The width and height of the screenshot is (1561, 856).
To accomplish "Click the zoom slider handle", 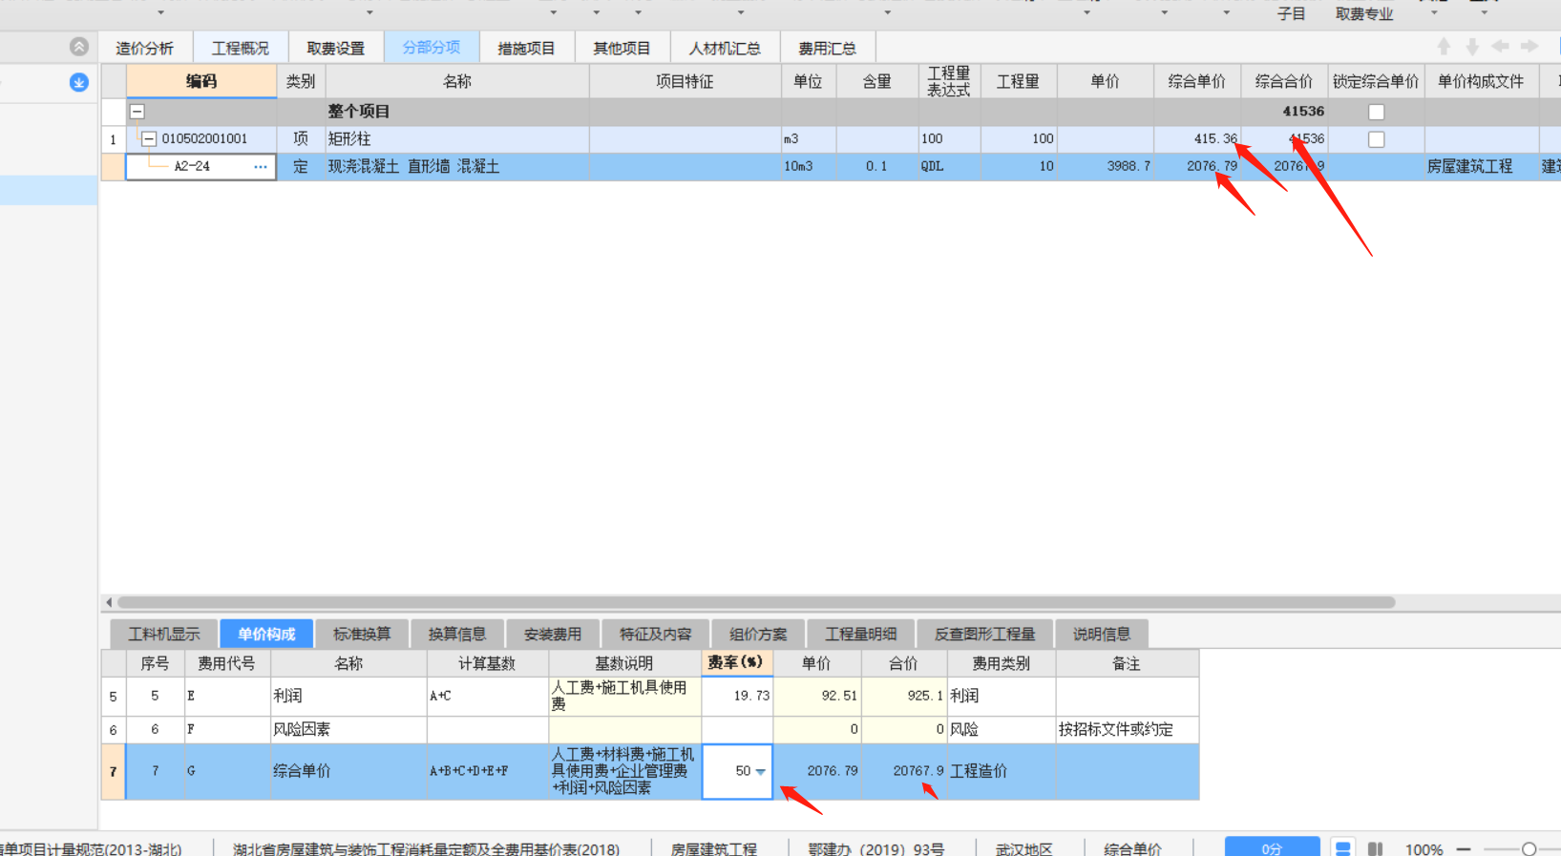I will pyautogui.click(x=1529, y=848).
